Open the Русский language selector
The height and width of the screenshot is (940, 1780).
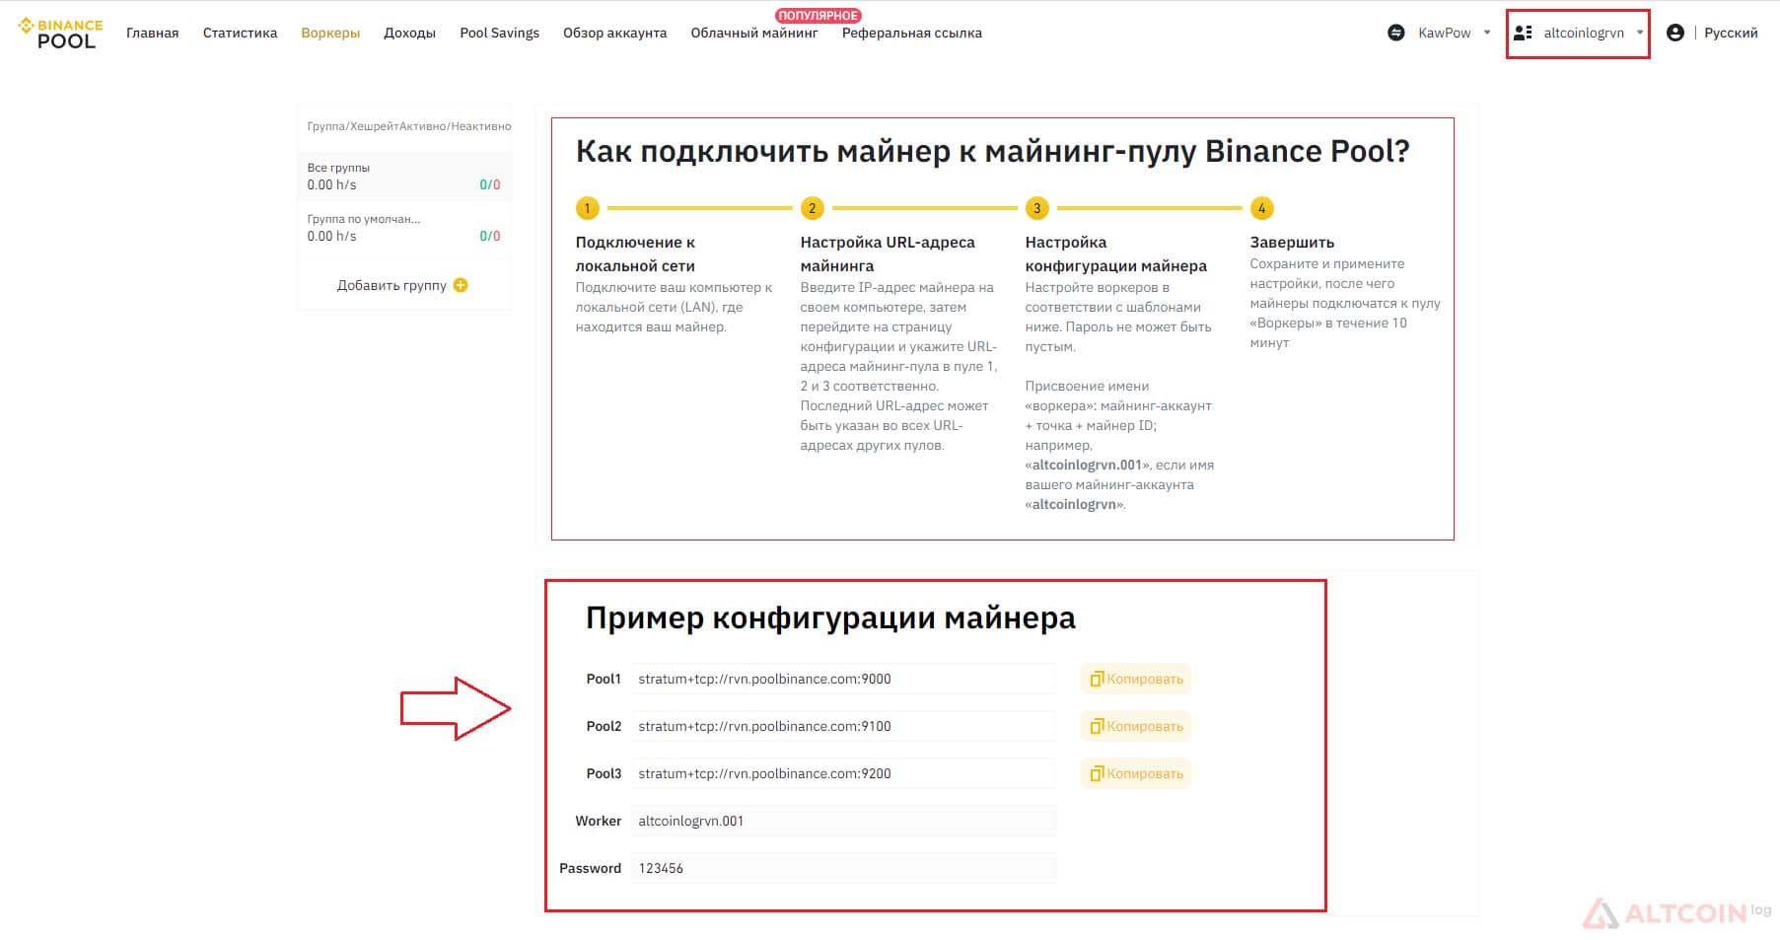pos(1731,33)
